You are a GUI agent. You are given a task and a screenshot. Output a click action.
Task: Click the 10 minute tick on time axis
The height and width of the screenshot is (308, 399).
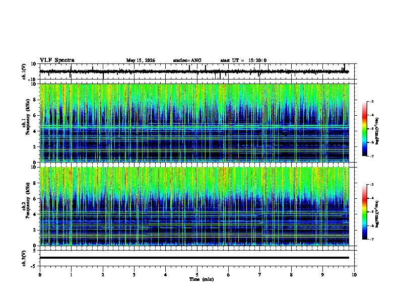[354, 275]
